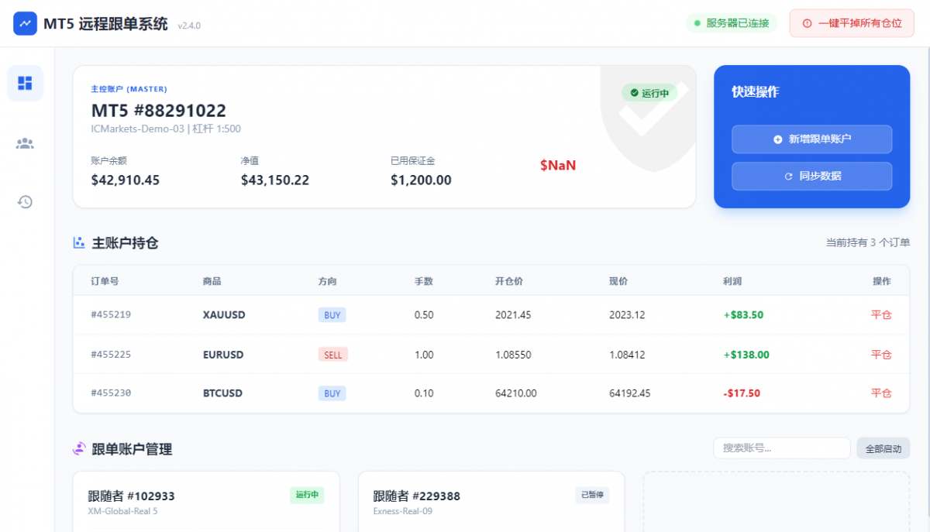The image size is (930, 532).
Task: Close position for order #455219
Action: click(881, 315)
